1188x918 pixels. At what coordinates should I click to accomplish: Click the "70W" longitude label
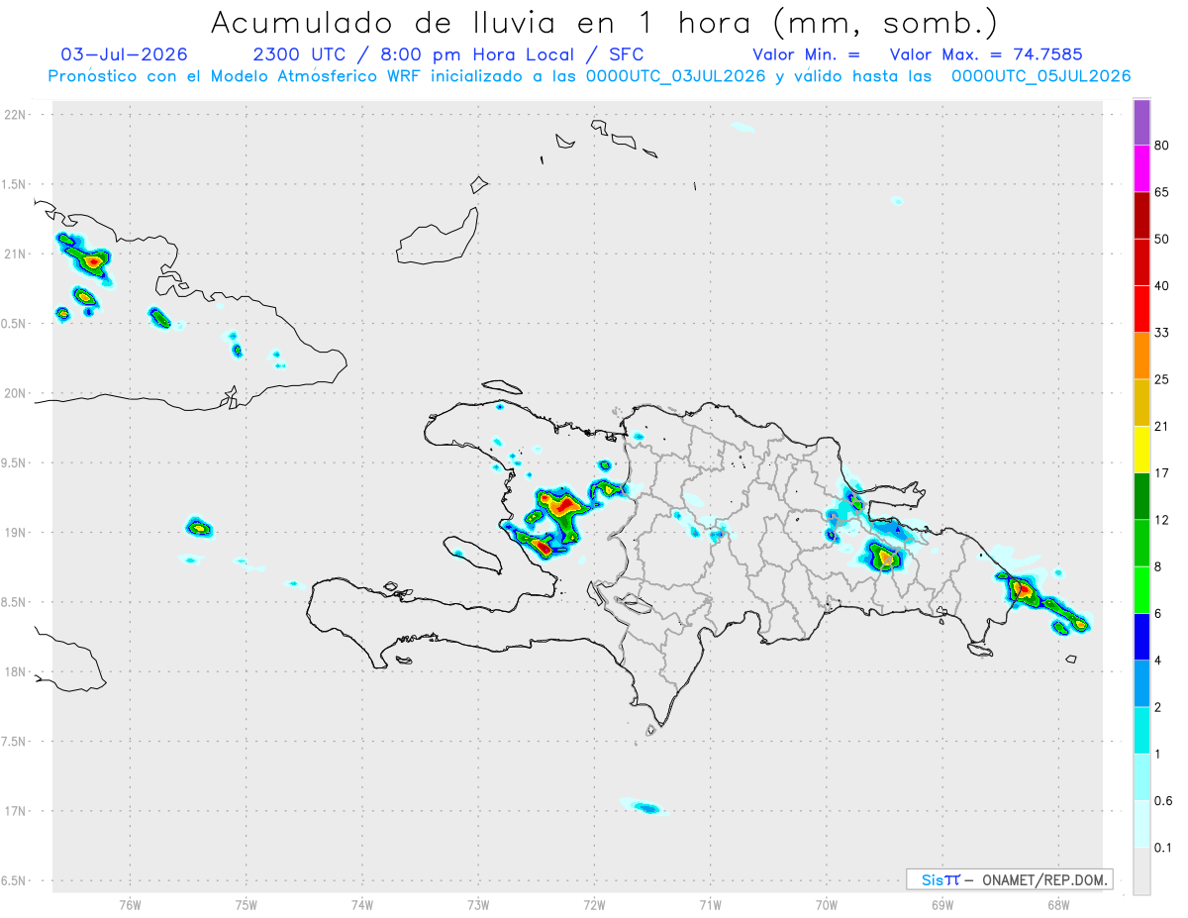tap(827, 904)
